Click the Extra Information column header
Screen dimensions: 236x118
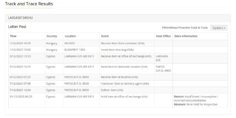(186, 36)
